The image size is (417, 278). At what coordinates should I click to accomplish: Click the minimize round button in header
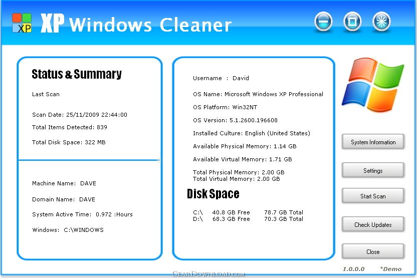click(x=323, y=22)
